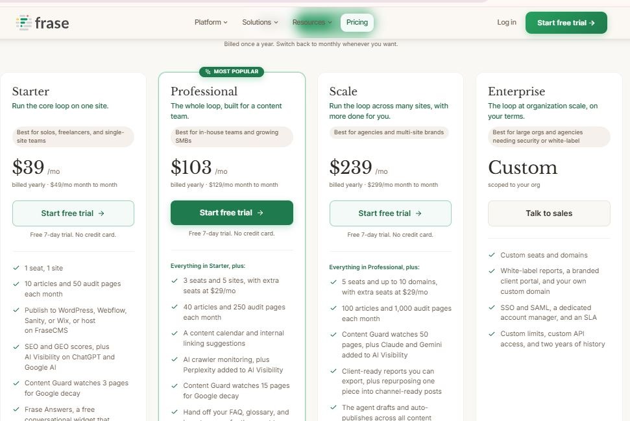630x421 pixels.
Task: Click the 'Best for agencies and multi-site brands' pill
Action: point(389,132)
